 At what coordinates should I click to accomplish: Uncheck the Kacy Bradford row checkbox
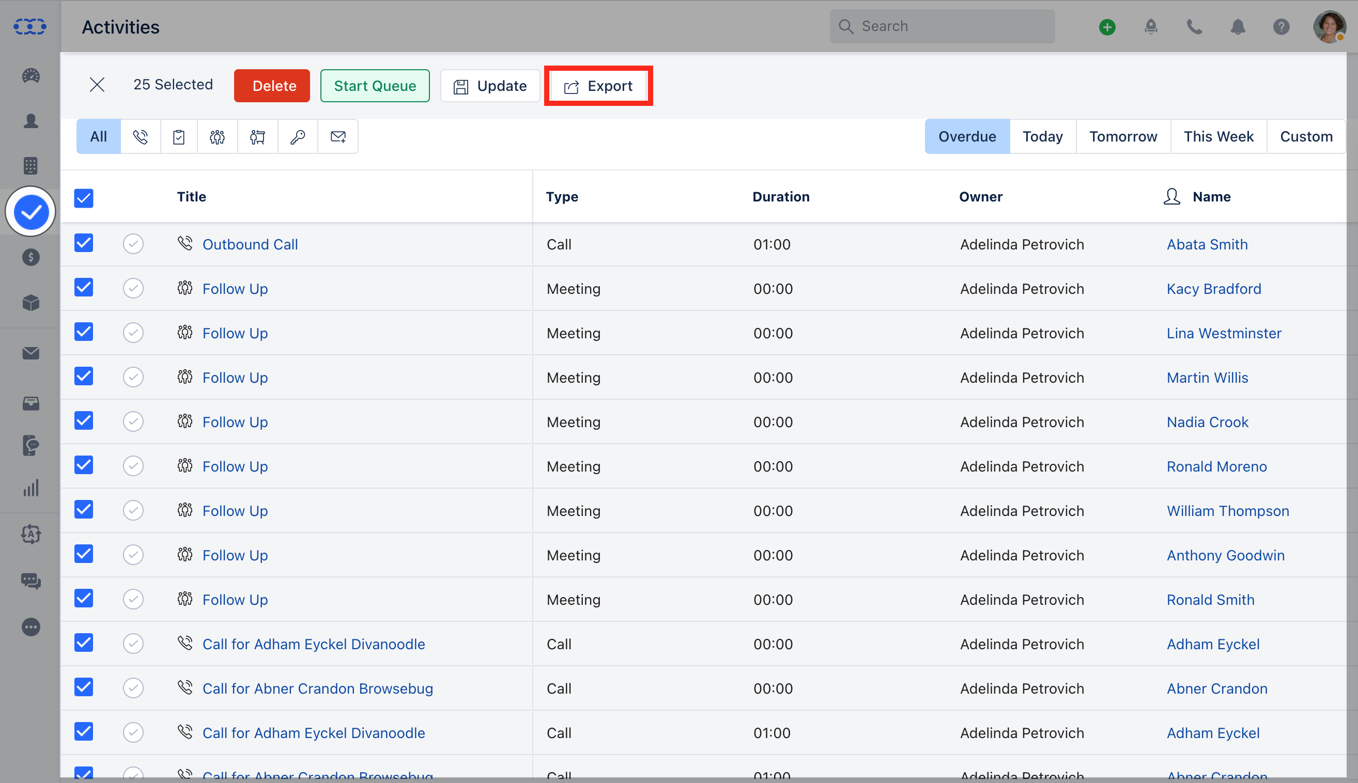pyautogui.click(x=83, y=288)
